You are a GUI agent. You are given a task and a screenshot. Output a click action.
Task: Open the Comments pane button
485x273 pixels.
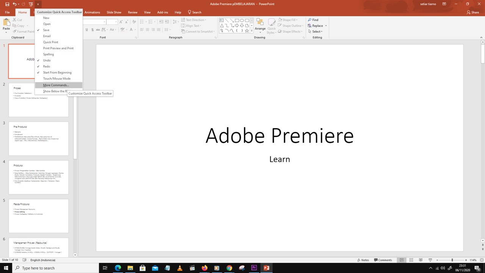(383, 260)
